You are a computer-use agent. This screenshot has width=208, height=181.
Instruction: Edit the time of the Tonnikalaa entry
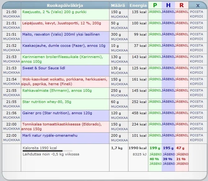tap(12, 129)
